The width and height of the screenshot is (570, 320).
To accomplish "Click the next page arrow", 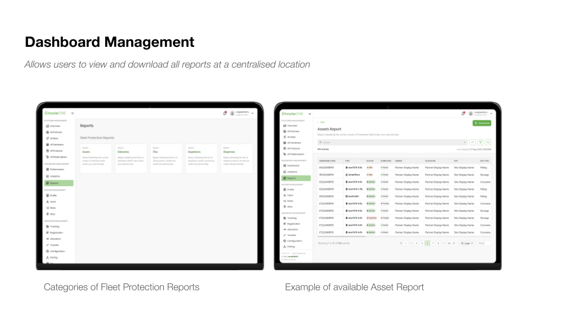I will coord(454,243).
